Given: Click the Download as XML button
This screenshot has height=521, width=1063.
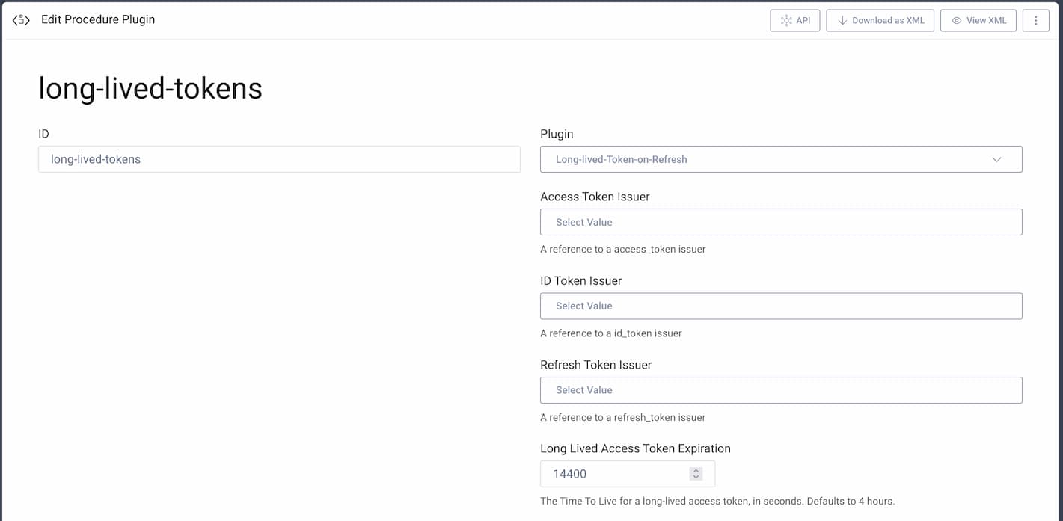Looking at the screenshot, I should pyautogui.click(x=880, y=20).
